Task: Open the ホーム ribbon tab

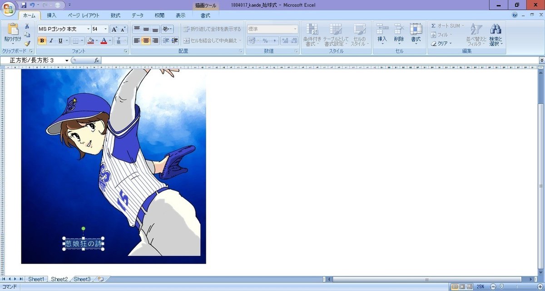Action: tap(29, 15)
